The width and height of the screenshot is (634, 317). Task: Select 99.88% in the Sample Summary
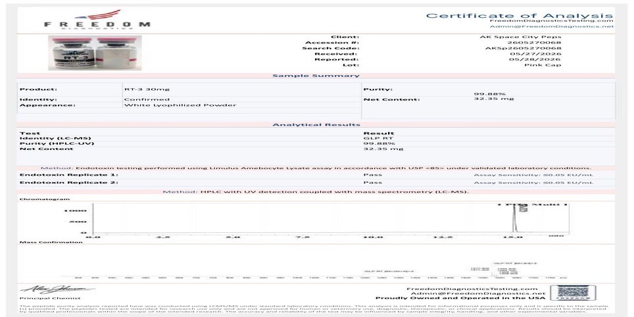(x=490, y=94)
